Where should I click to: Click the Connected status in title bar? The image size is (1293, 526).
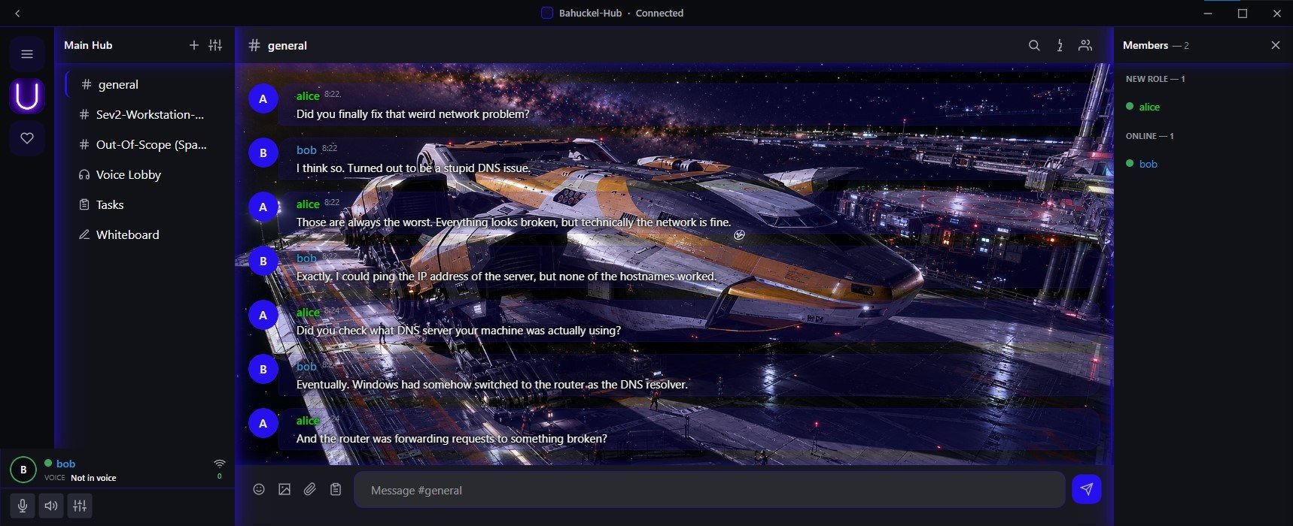coord(659,14)
